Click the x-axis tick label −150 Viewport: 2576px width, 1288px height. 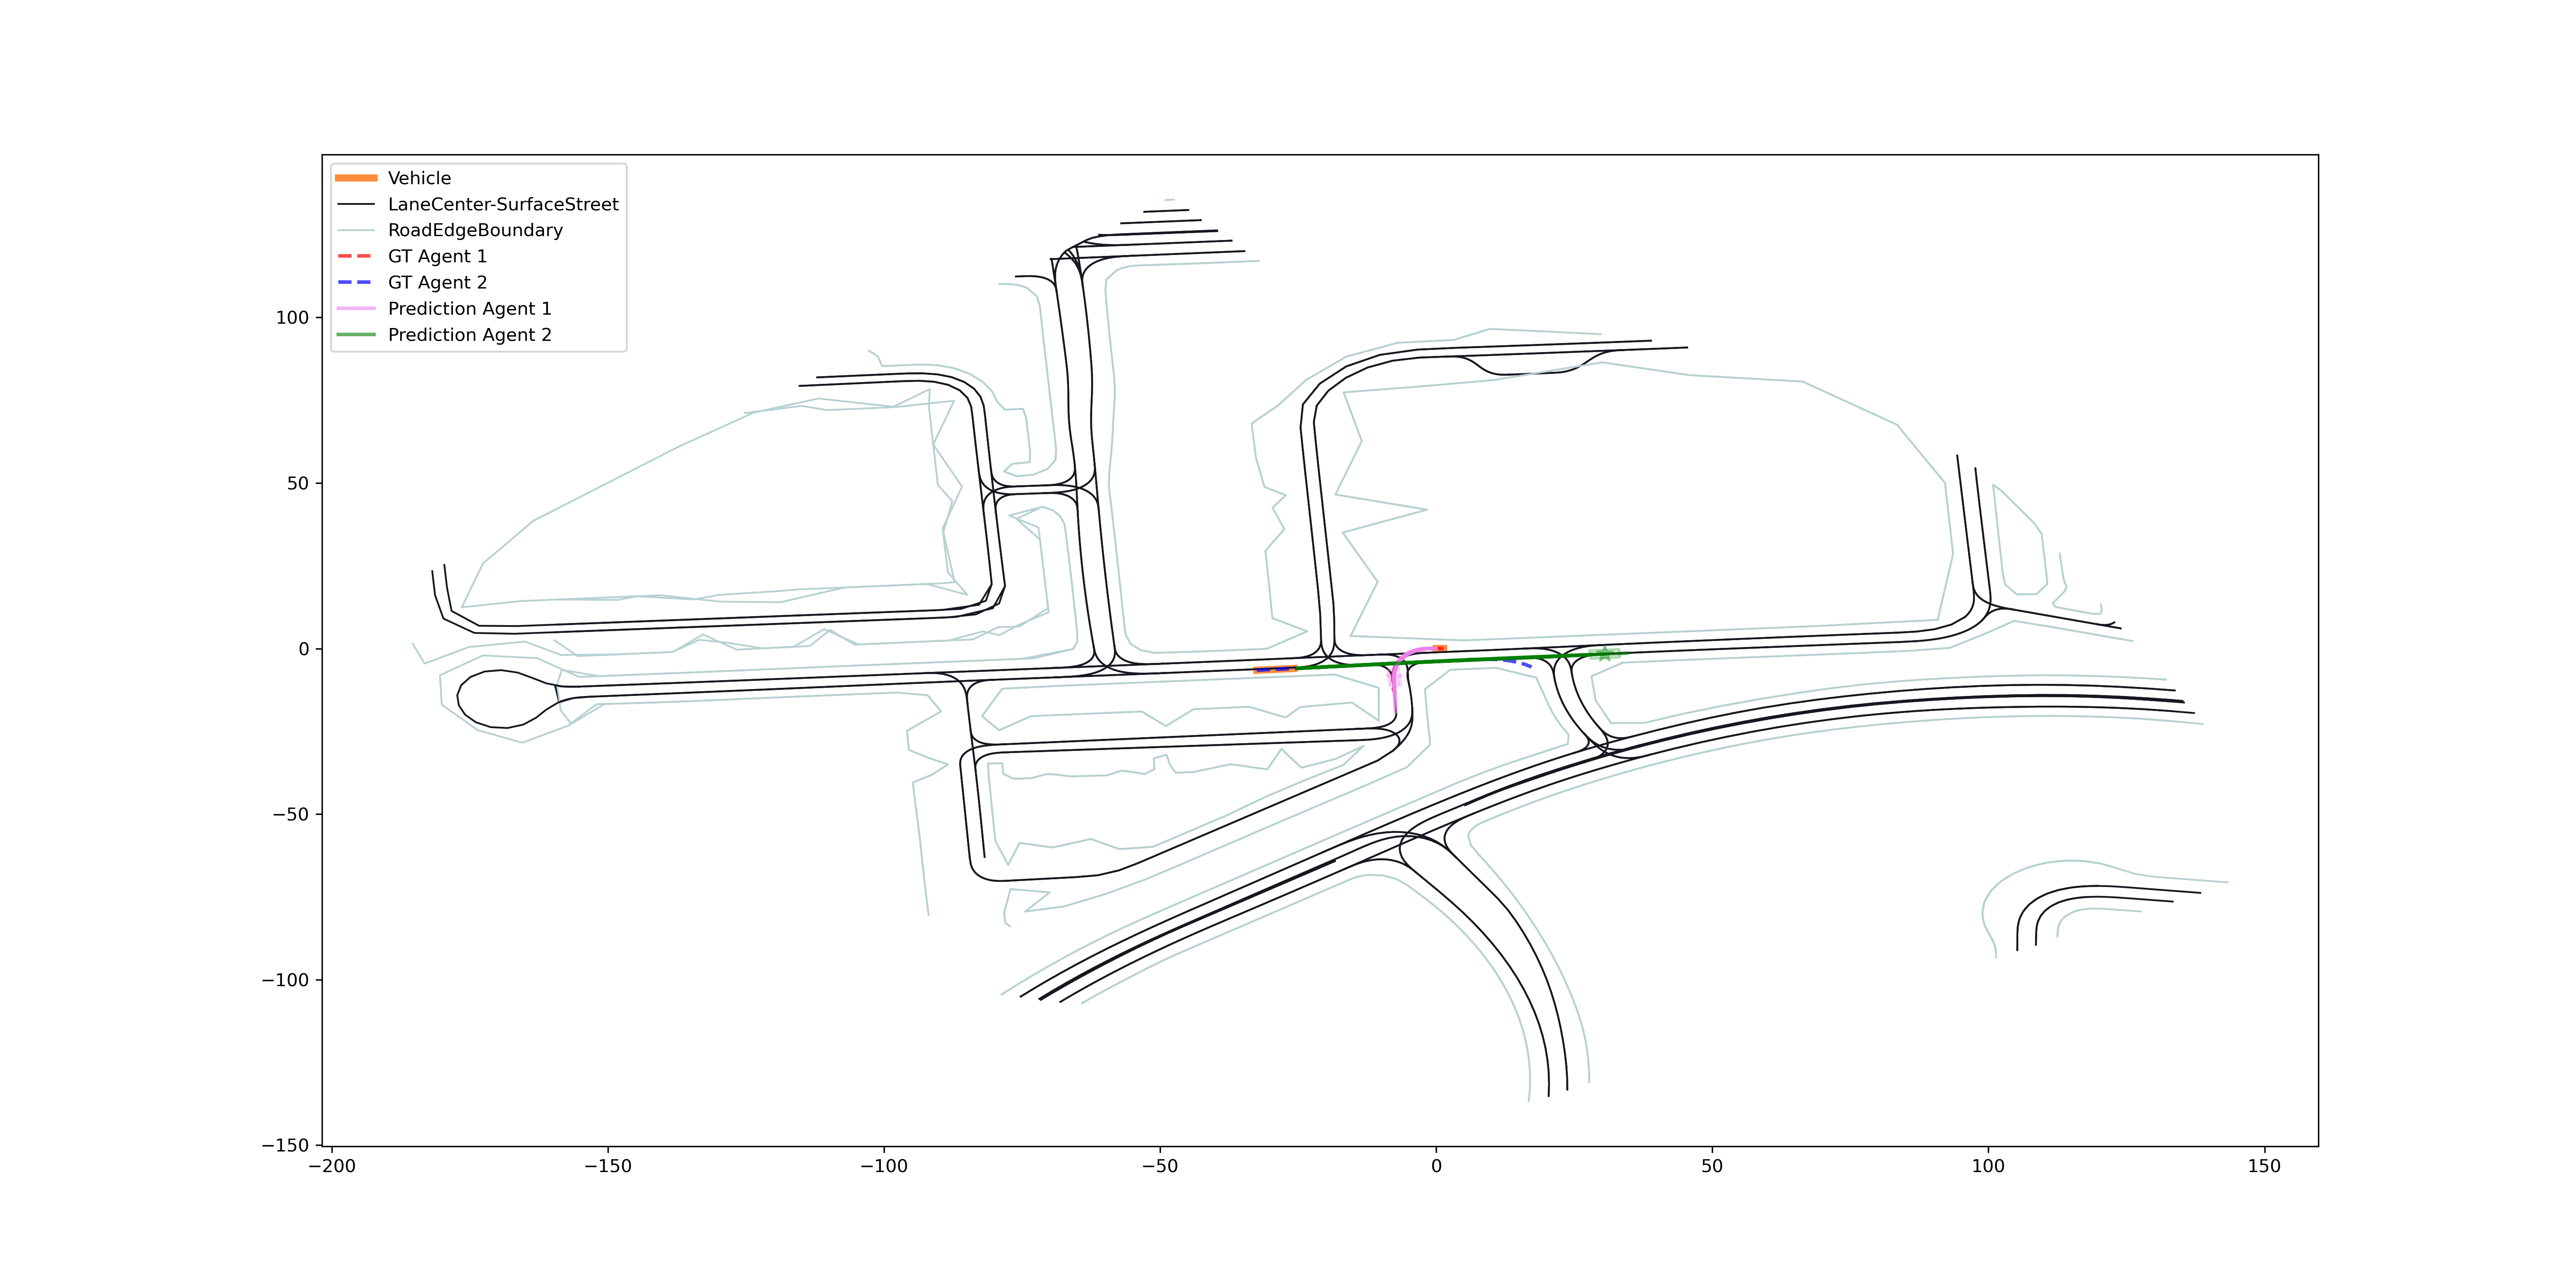tap(607, 1166)
